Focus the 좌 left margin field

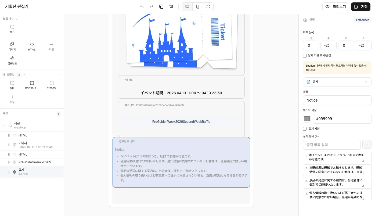pyautogui.click(x=364, y=45)
